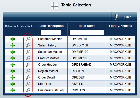The image size is (140, 98).
Task: Add the Order Detail table with the plus icon
Action: (13, 77)
